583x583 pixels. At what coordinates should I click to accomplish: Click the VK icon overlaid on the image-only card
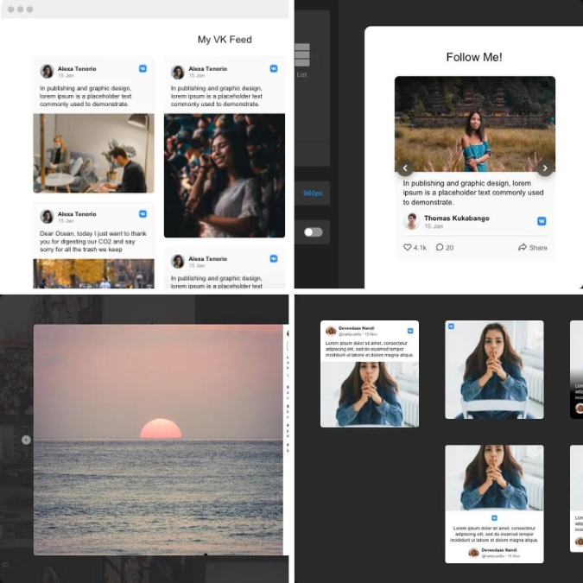point(451,326)
